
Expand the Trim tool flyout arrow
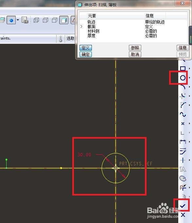click(190, 187)
